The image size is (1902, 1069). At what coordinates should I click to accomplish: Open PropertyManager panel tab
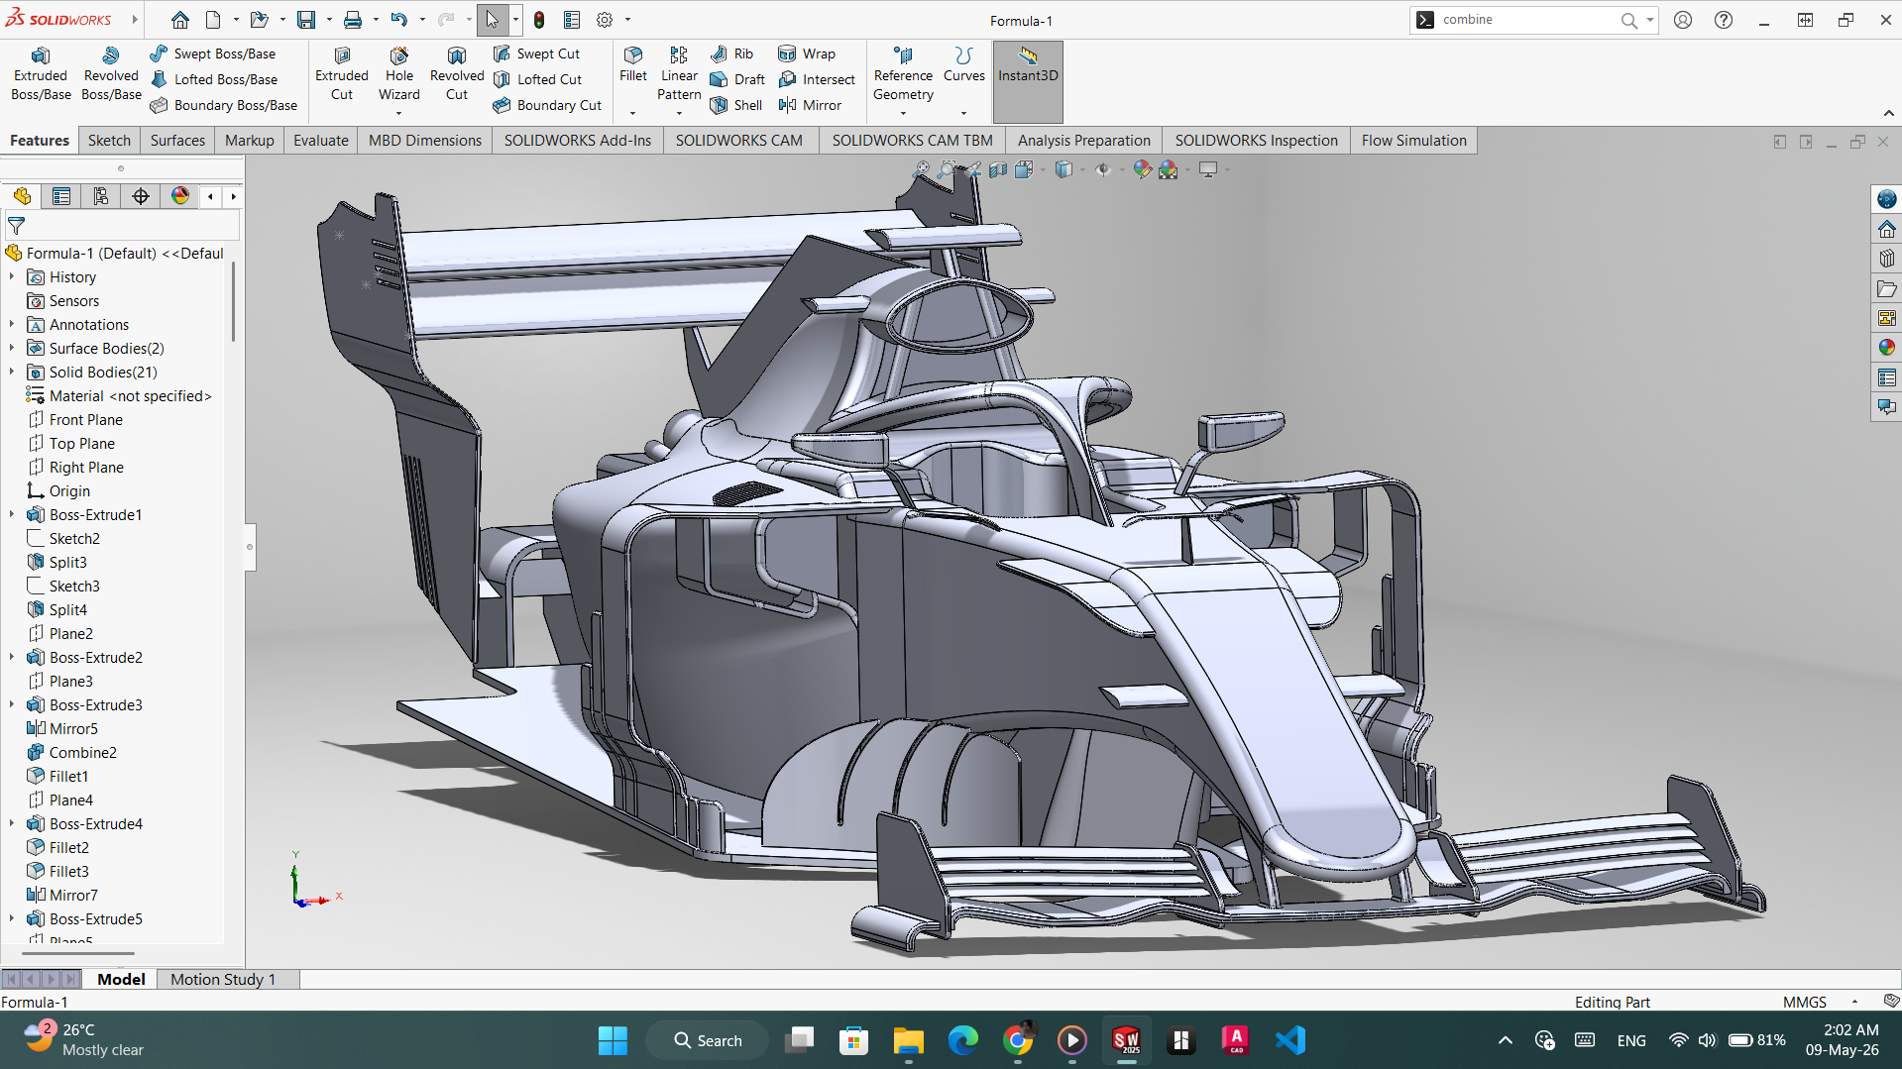point(61,196)
